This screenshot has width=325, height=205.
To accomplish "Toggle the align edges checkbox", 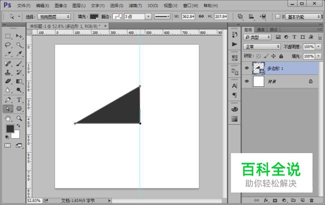I will 278,16.
